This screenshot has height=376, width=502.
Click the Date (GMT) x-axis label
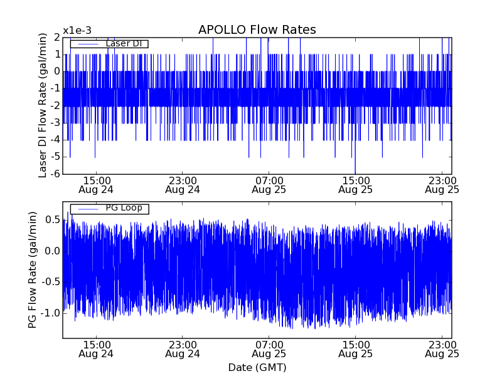(257, 367)
